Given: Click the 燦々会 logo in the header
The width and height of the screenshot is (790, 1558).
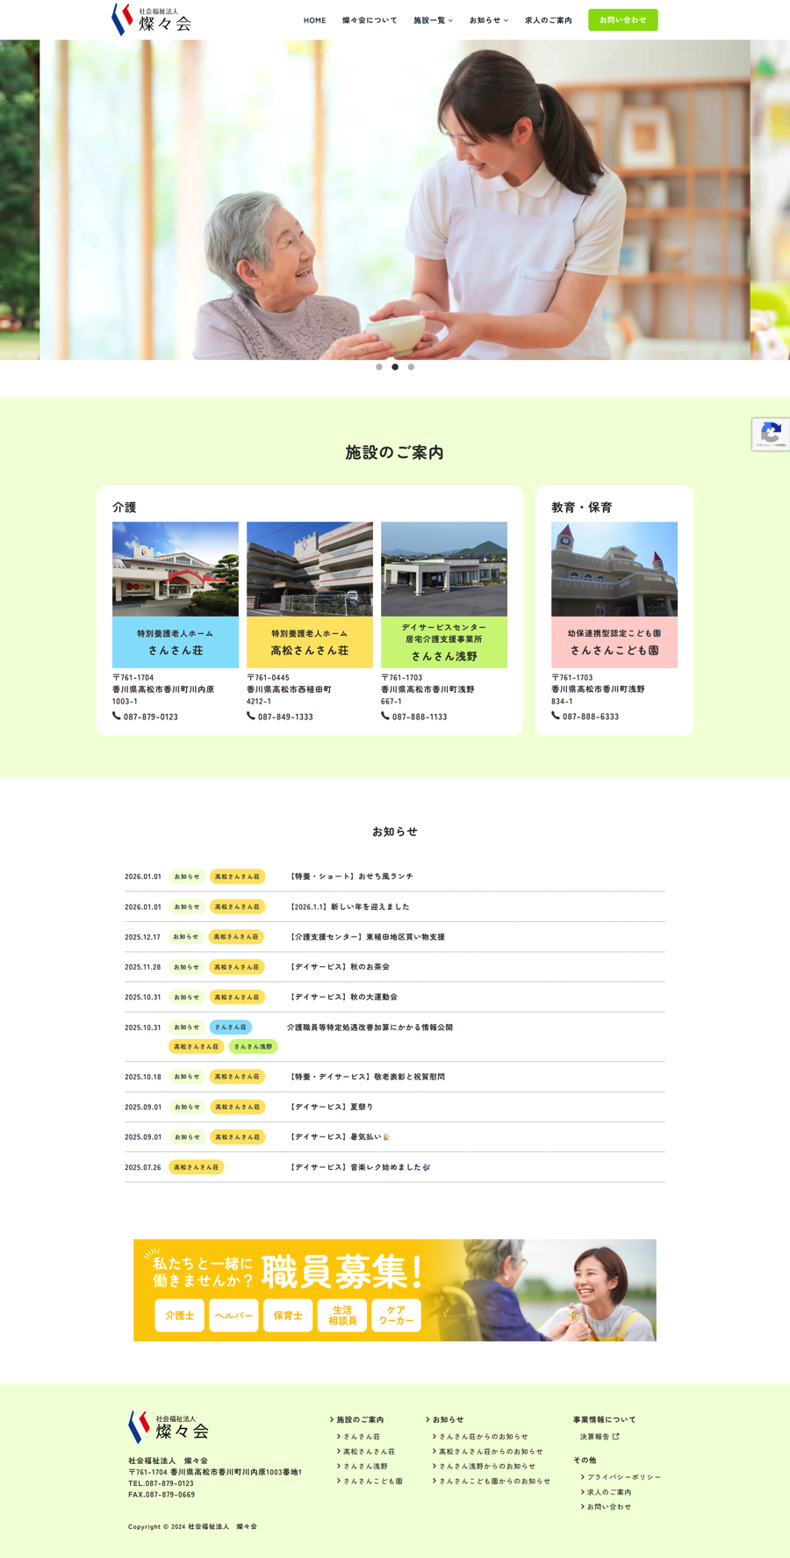Looking at the screenshot, I should pyautogui.click(x=151, y=19).
